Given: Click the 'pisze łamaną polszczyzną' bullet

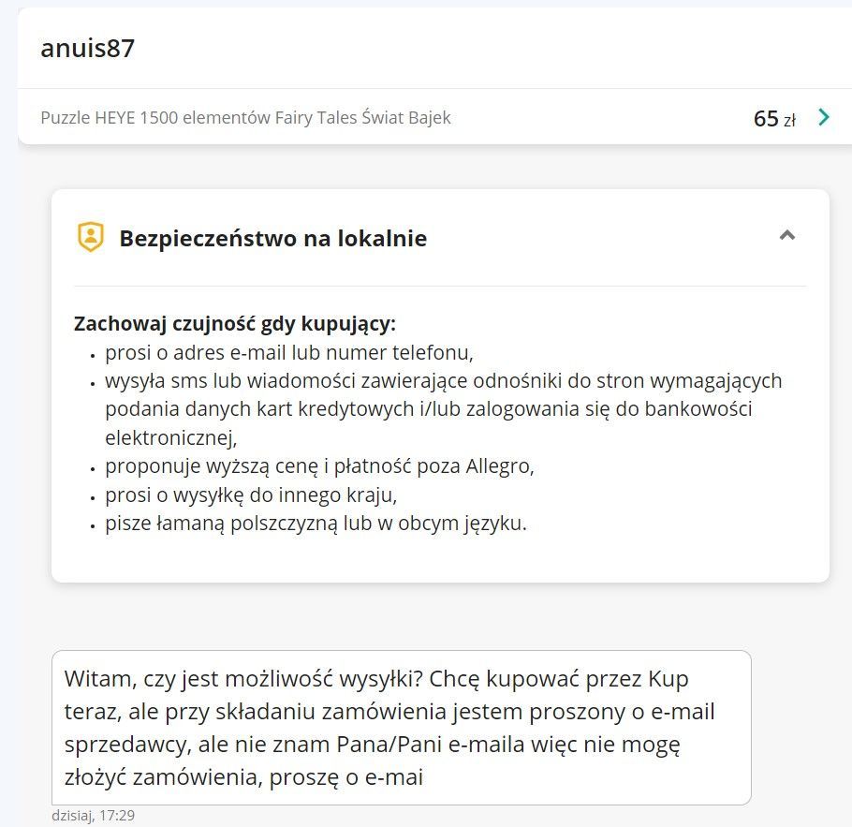Looking at the screenshot, I should (x=316, y=523).
